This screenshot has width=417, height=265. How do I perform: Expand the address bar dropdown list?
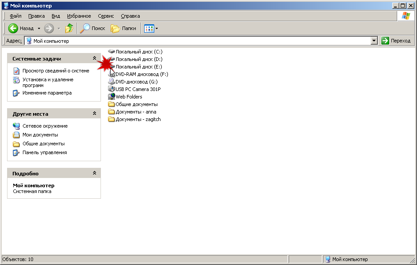(374, 41)
